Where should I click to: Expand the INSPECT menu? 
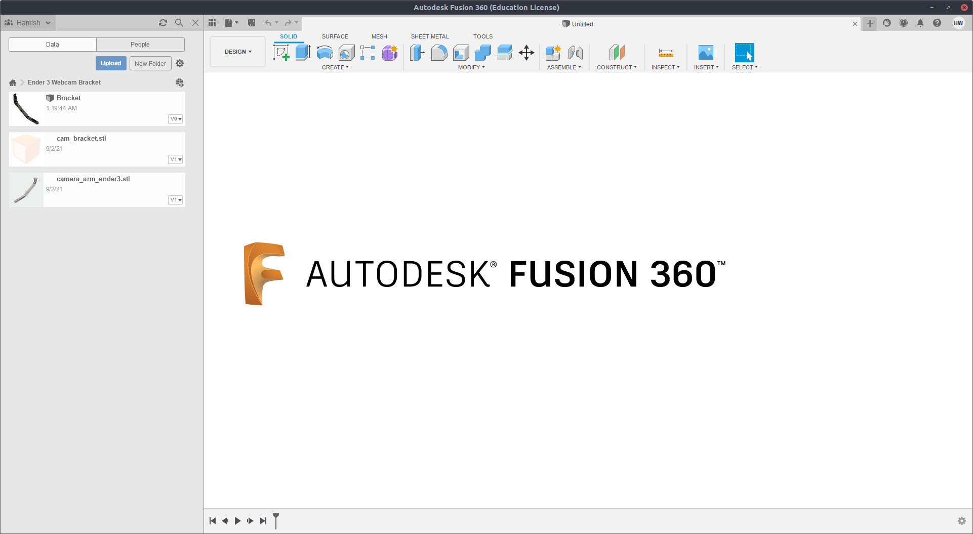pyautogui.click(x=666, y=67)
